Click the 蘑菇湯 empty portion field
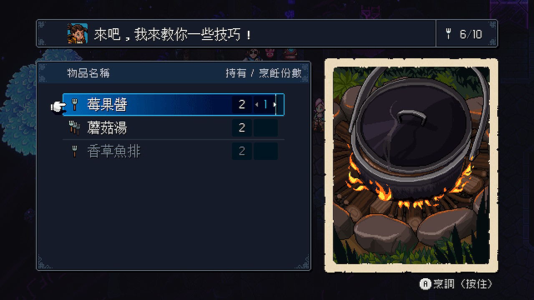This screenshot has width=534, height=300. 265,128
